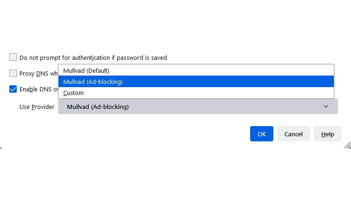Click the 'Use Provider' label text
The image size is (351, 197).
(37, 107)
